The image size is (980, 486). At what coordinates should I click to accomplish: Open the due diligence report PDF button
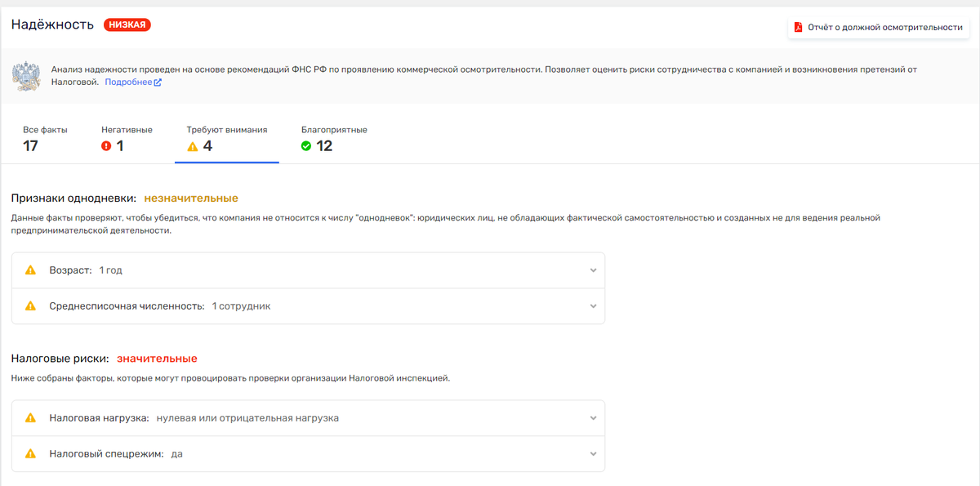(x=878, y=27)
